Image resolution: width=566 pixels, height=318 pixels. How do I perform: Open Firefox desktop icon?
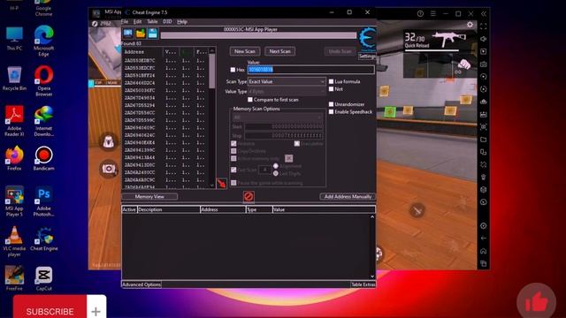click(x=14, y=159)
